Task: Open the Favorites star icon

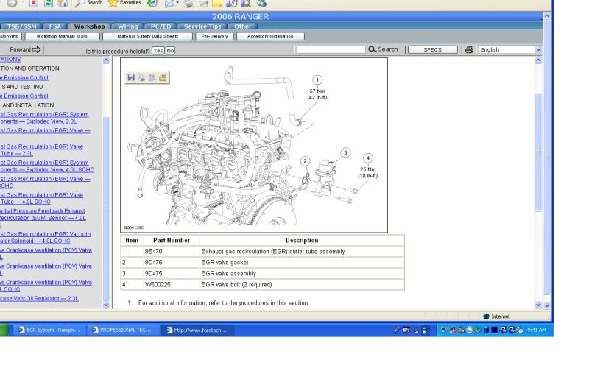Action: point(113,3)
